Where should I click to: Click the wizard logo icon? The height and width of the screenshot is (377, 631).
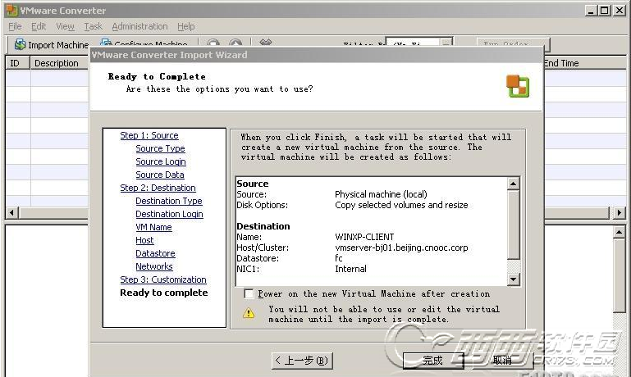[x=517, y=86]
